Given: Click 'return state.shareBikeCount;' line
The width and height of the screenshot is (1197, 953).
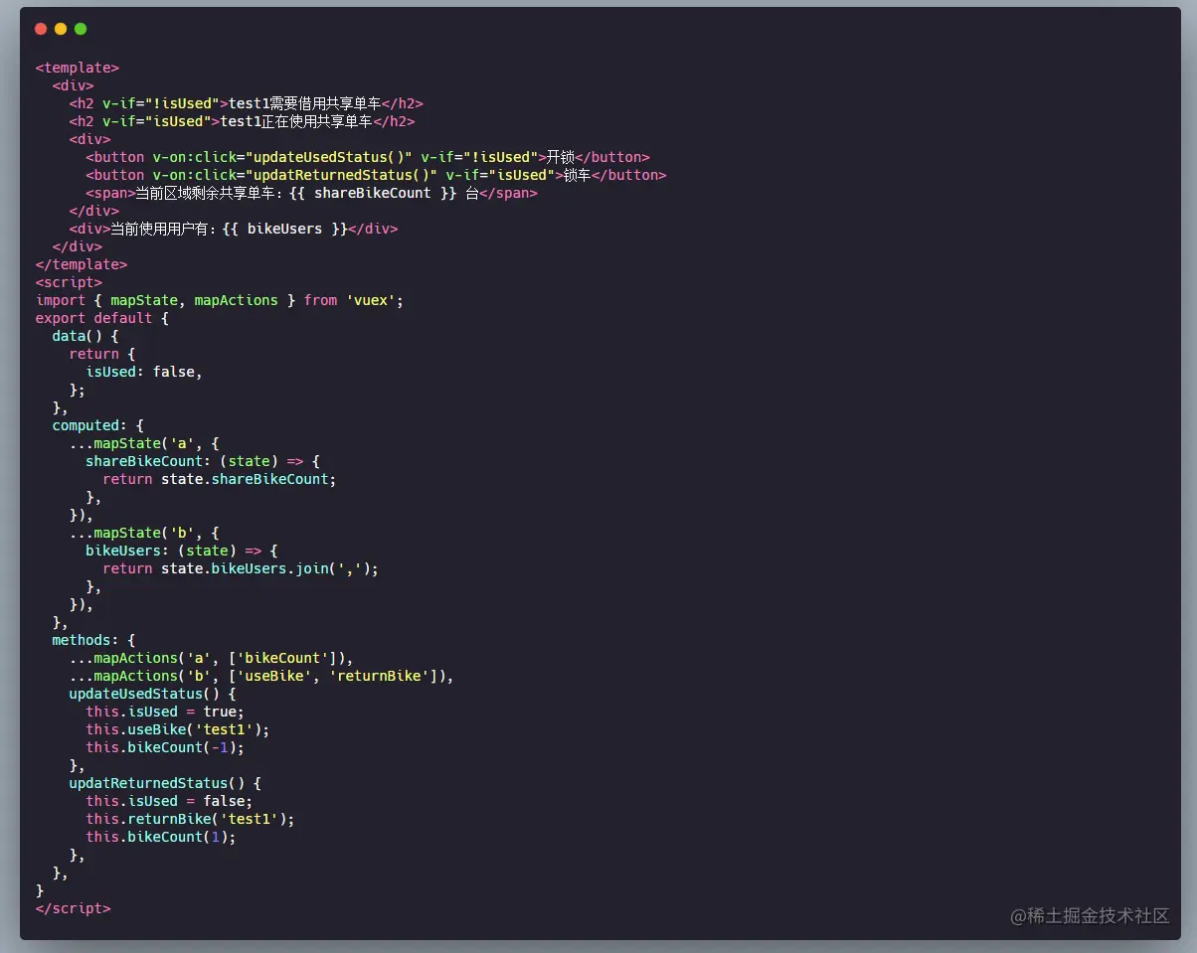Looking at the screenshot, I should (x=220, y=479).
